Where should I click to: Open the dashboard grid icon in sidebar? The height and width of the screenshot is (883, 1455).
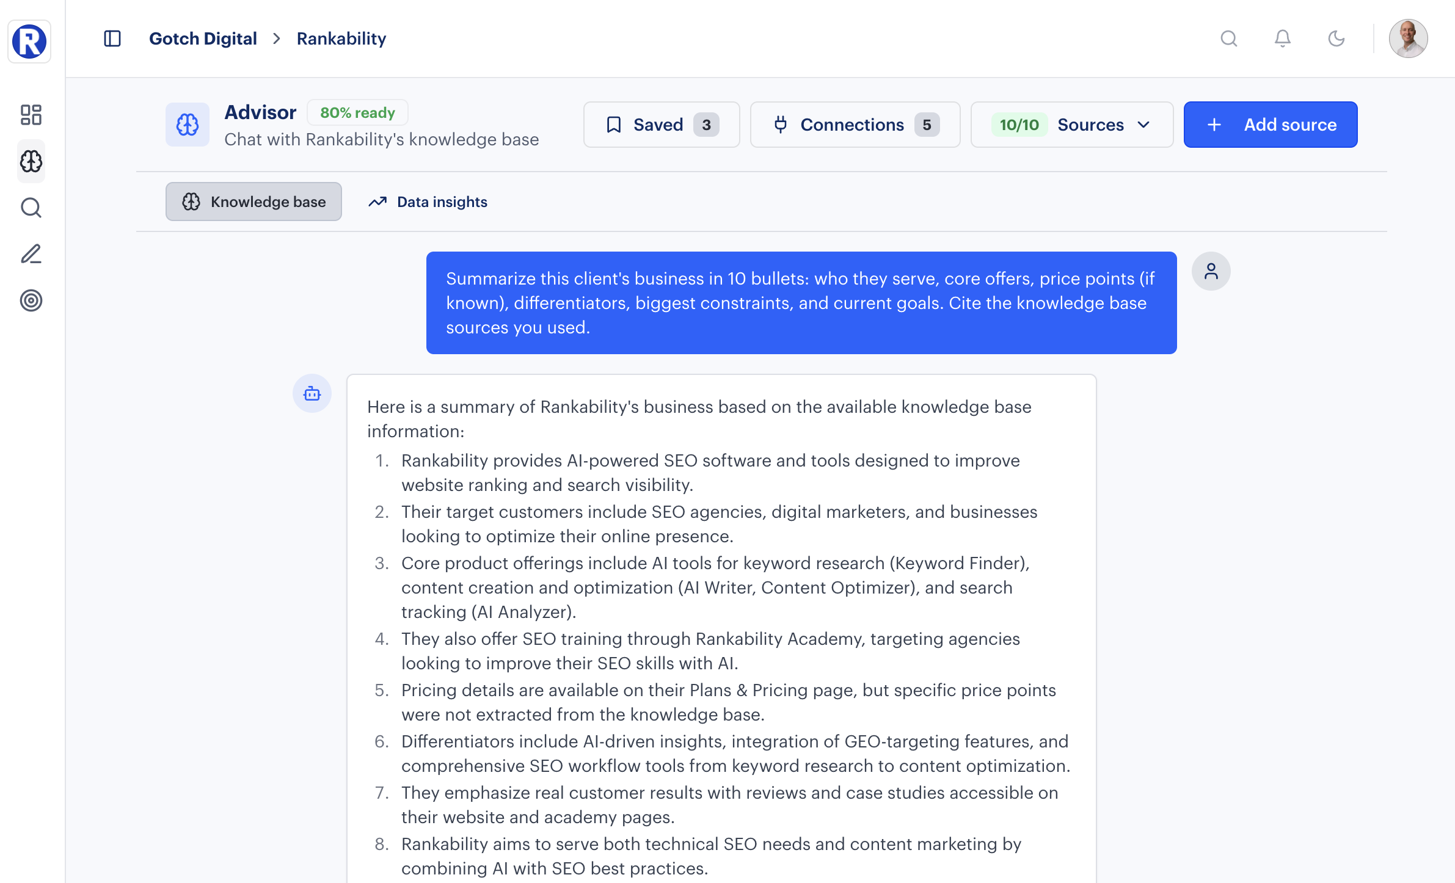[31, 115]
